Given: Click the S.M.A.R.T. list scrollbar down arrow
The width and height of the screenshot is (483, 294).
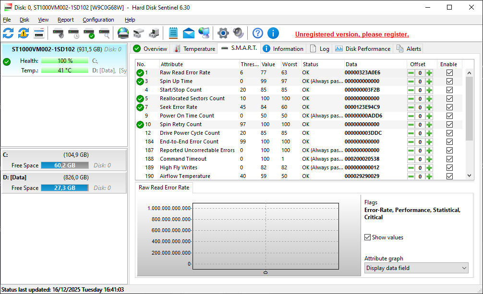Looking at the screenshot, I should (x=470, y=176).
